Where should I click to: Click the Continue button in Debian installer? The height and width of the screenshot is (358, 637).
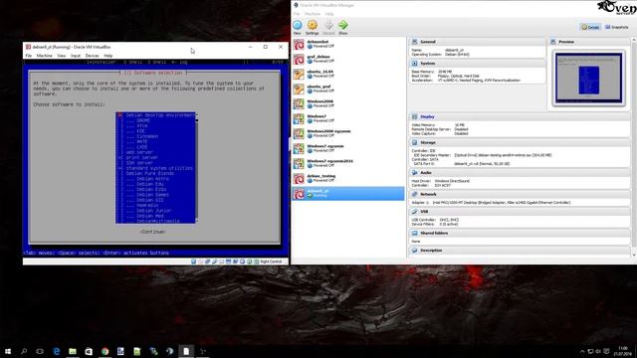152,232
